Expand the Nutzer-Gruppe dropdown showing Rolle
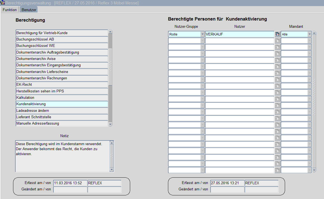This screenshot has width=324, height=199. (x=202, y=34)
